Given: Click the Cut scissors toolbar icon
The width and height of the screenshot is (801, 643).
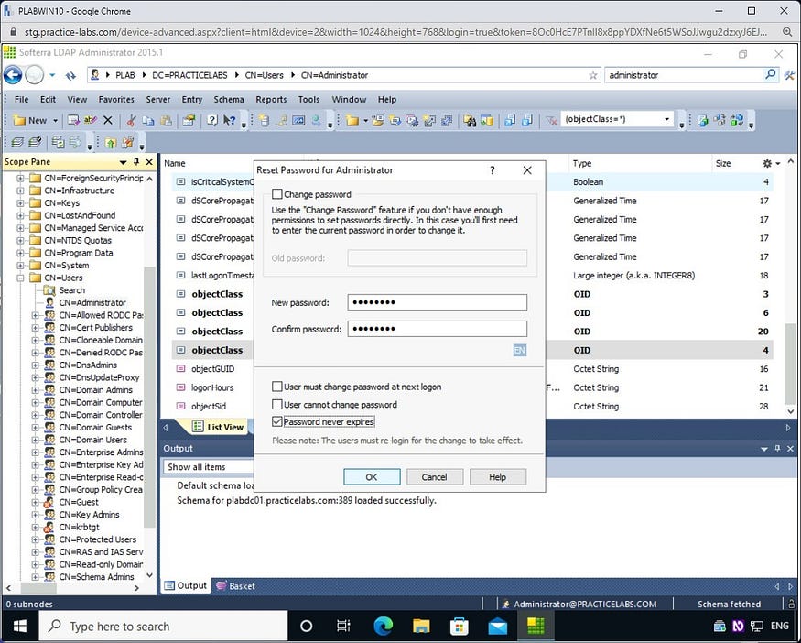Looking at the screenshot, I should click(131, 120).
